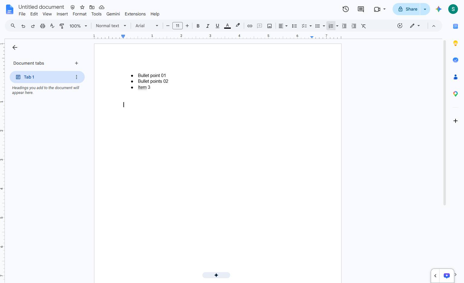This screenshot has height=283, width=464.
Task: Toggle underline formatting
Action: point(217,26)
